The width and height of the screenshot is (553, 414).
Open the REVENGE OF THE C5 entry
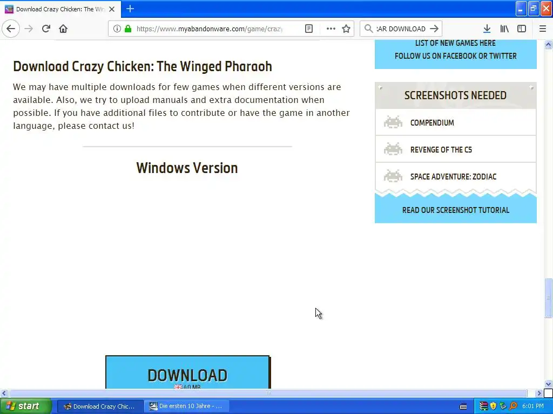(x=455, y=150)
